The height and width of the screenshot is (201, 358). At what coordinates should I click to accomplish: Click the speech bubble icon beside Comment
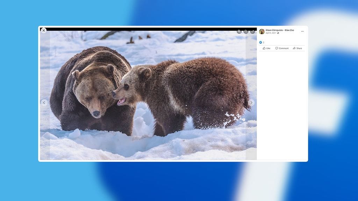tap(277, 48)
